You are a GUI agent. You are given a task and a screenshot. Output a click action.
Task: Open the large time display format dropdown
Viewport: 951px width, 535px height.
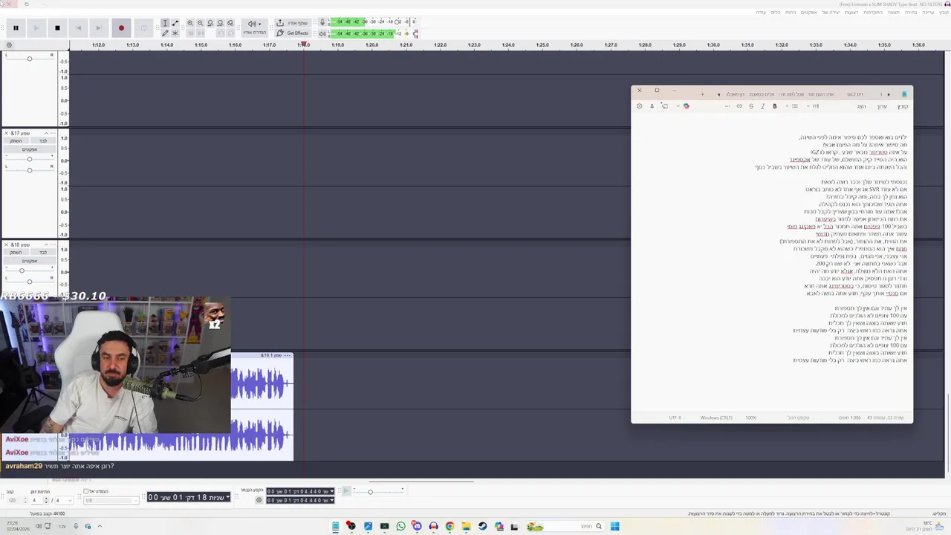pyautogui.click(x=227, y=497)
